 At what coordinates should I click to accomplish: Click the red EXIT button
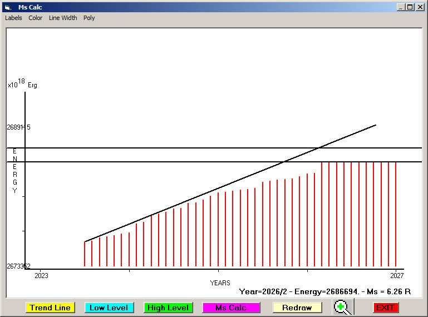point(385,308)
